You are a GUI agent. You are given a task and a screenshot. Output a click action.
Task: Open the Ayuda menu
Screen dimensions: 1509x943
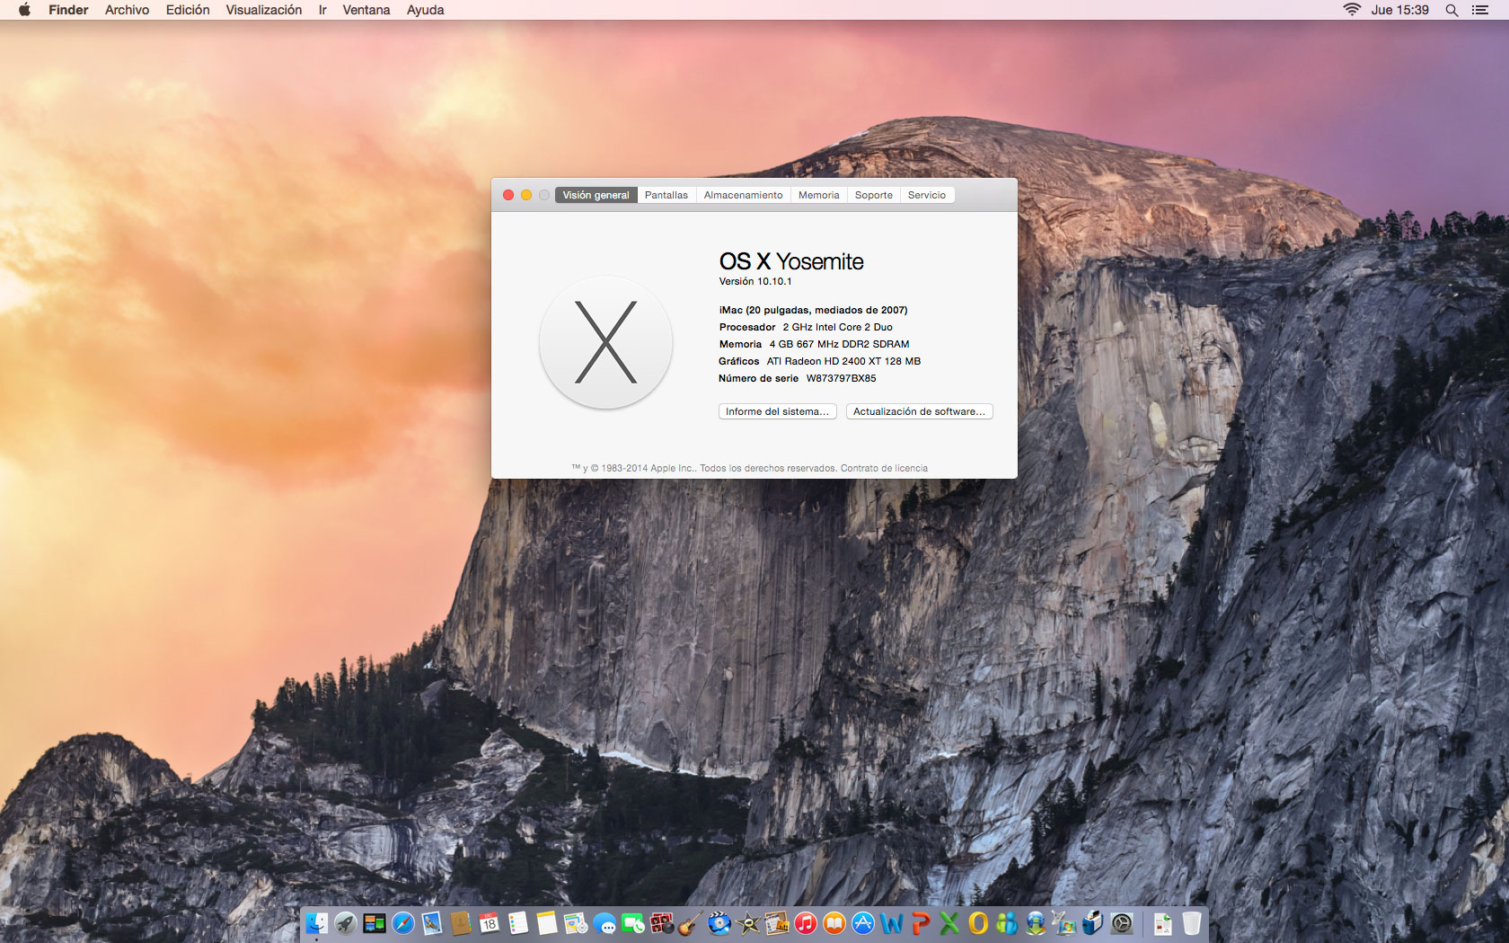(426, 10)
